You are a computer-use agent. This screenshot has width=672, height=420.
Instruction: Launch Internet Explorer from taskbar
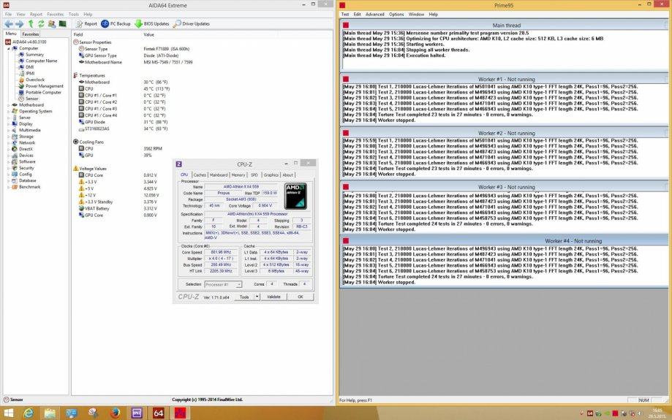click(29, 413)
